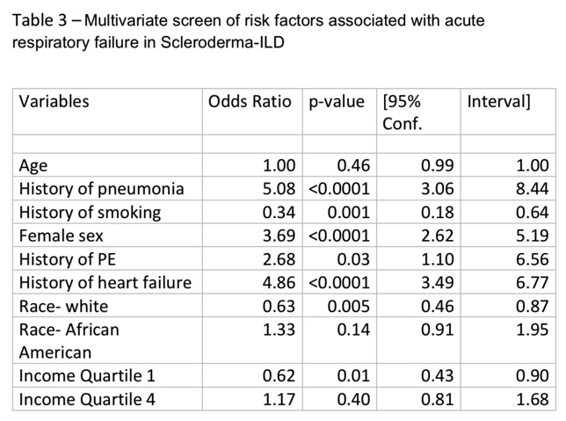This screenshot has width=566, height=421.
Task: Click the History of pneumonia row label
Action: [101, 188]
